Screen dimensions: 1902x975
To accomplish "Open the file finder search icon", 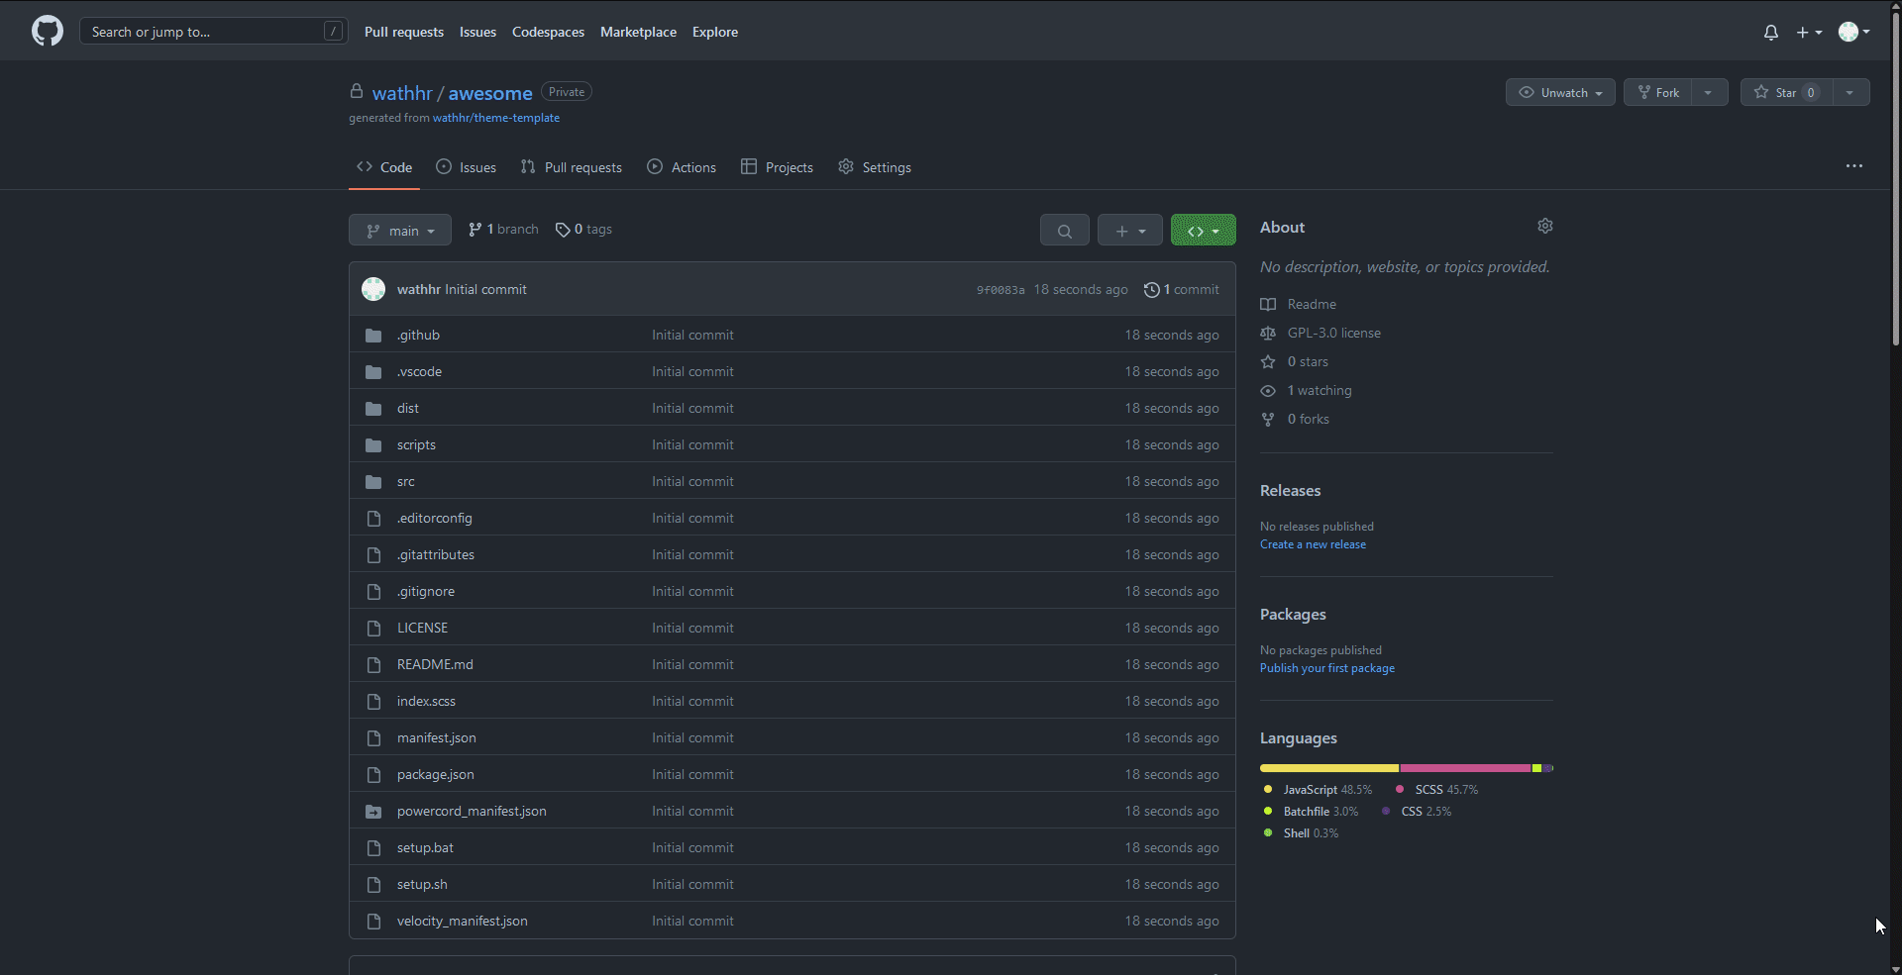I will point(1064,230).
